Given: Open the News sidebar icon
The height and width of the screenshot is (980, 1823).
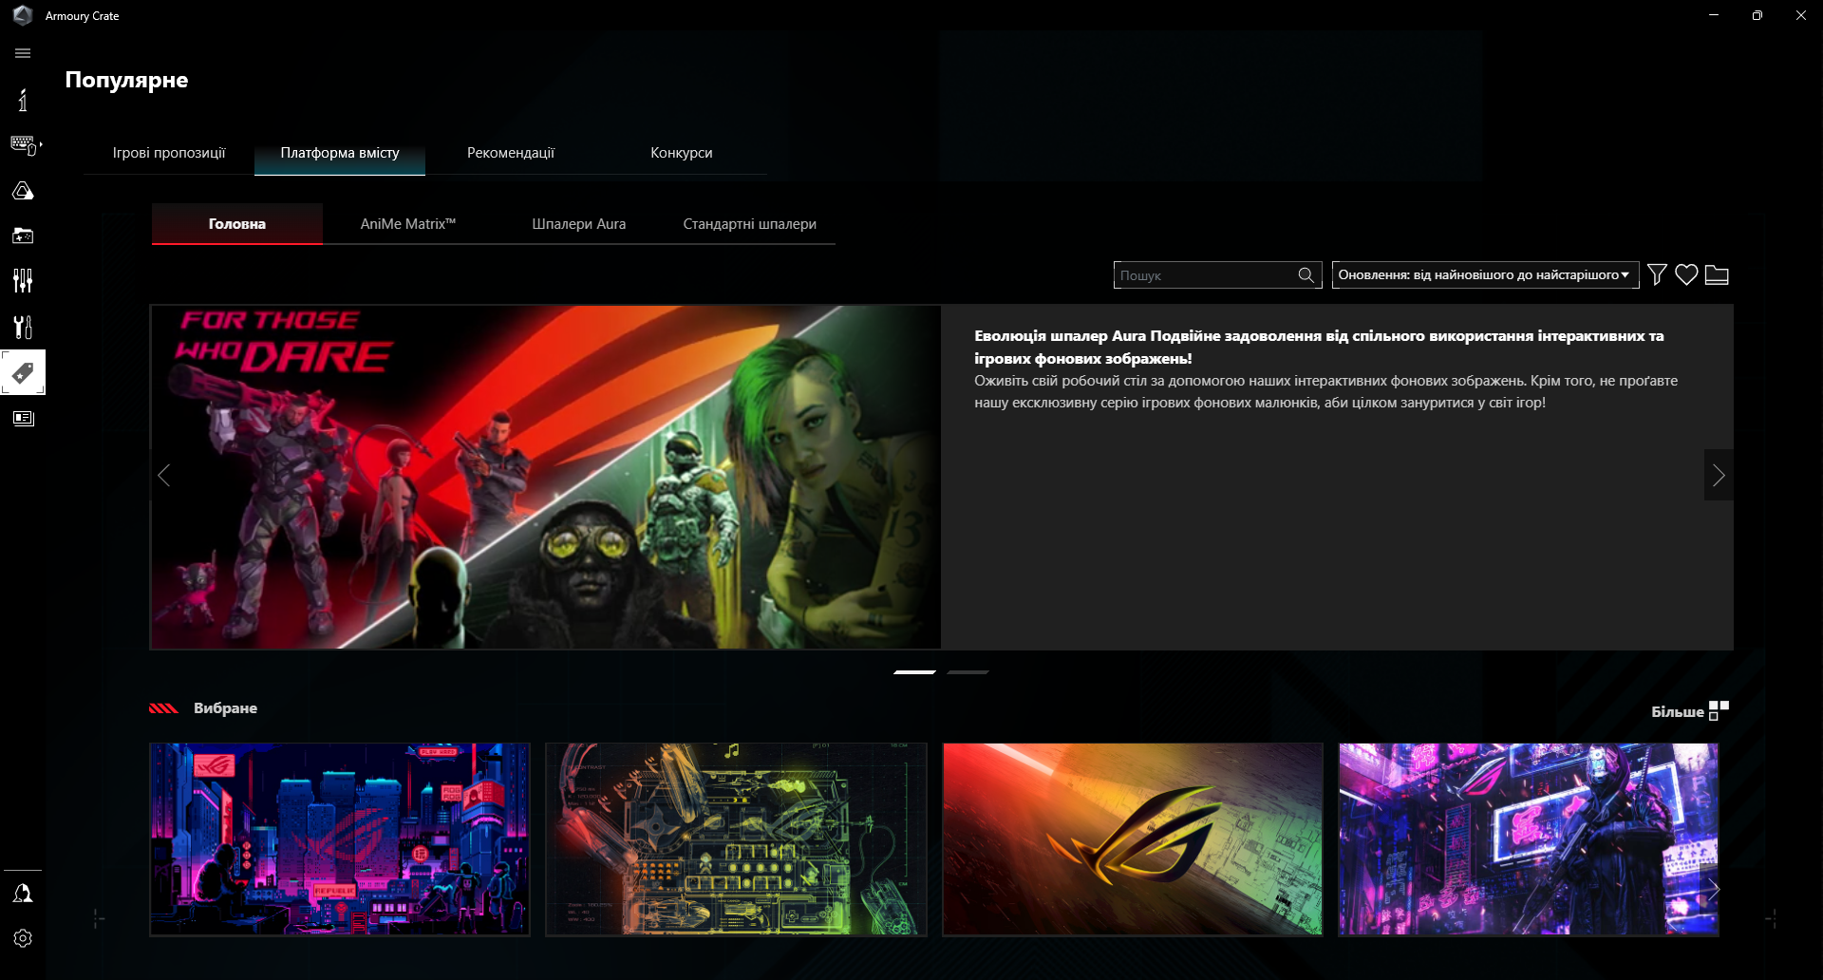Looking at the screenshot, I should (x=23, y=418).
